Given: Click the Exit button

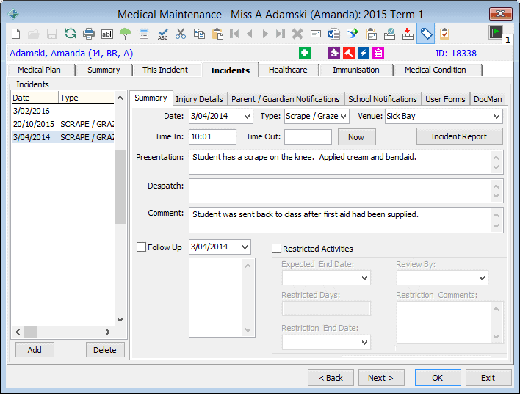Looking at the screenshot, I should (x=488, y=378).
